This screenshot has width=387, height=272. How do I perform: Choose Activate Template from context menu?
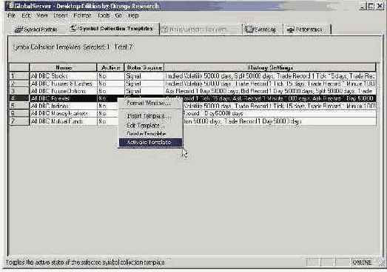click(x=150, y=143)
